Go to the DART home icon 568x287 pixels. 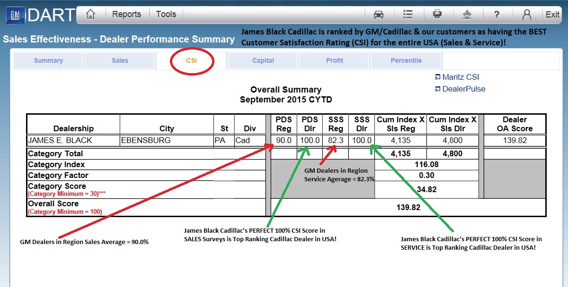point(90,14)
